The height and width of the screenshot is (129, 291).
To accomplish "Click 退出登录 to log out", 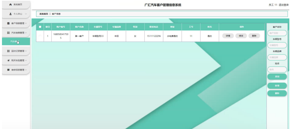I will [x=283, y=5].
